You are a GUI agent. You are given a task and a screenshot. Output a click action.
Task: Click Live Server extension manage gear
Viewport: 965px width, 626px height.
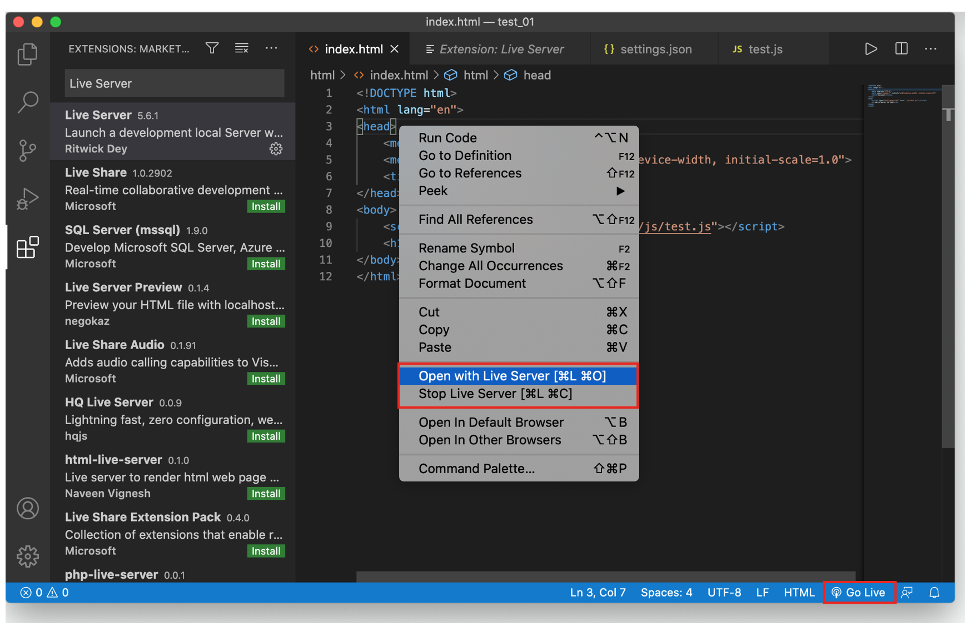276,148
